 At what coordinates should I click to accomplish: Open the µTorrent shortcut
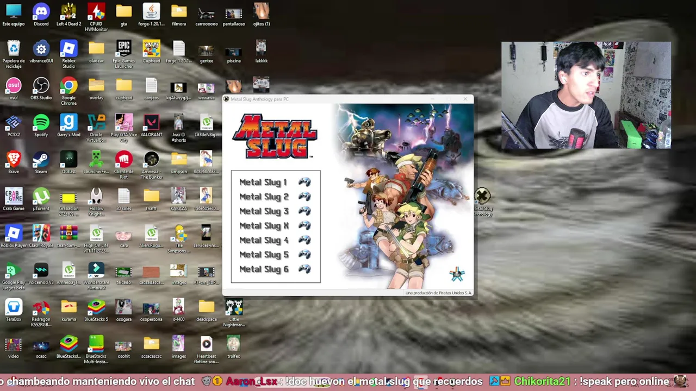(41, 199)
